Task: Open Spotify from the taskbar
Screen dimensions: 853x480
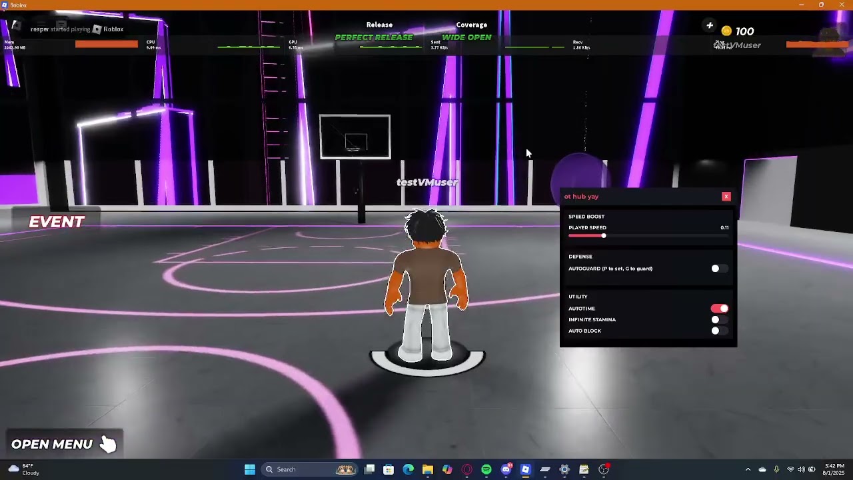Action: coord(486,469)
